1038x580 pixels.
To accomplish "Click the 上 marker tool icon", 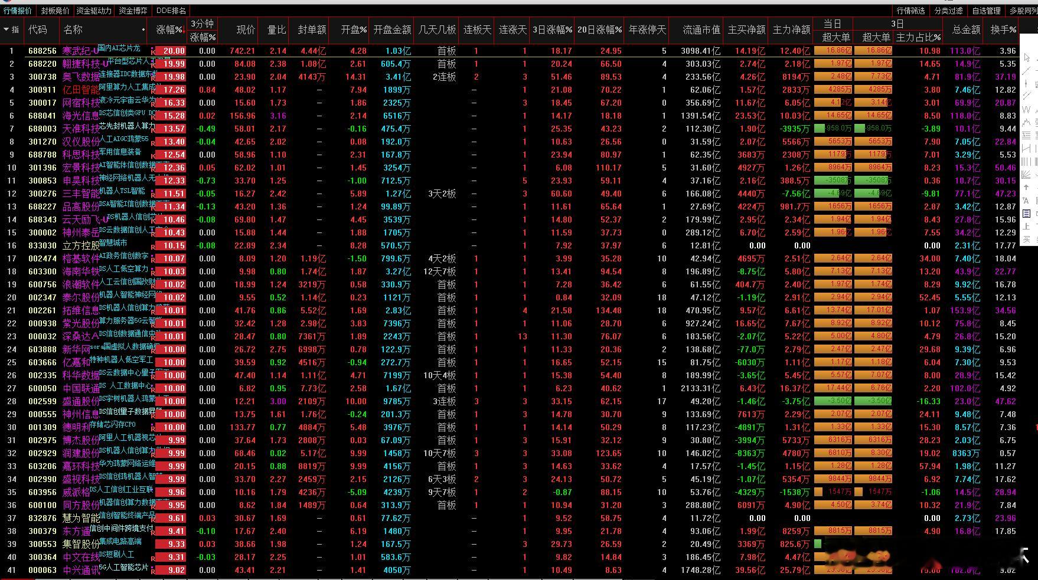I will pyautogui.click(x=1027, y=227).
